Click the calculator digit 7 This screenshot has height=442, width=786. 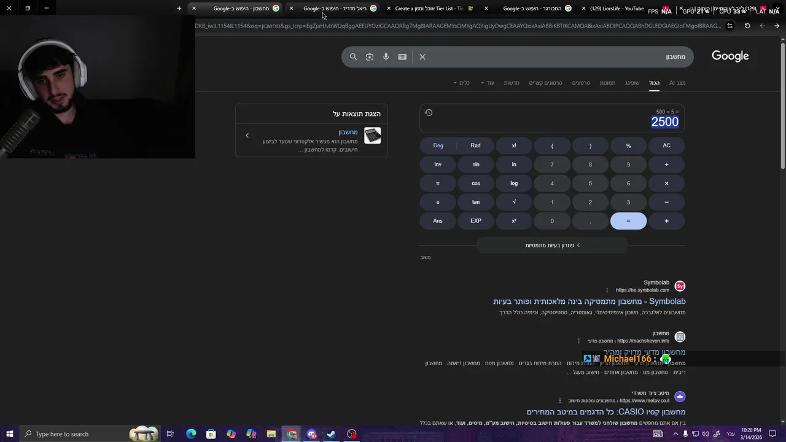552,165
